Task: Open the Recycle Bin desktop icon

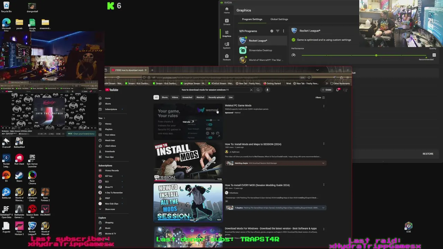Action: (6, 7)
